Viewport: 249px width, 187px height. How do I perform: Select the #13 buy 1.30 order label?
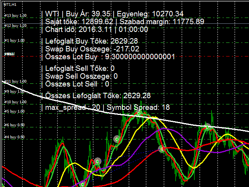click(x=16, y=16)
